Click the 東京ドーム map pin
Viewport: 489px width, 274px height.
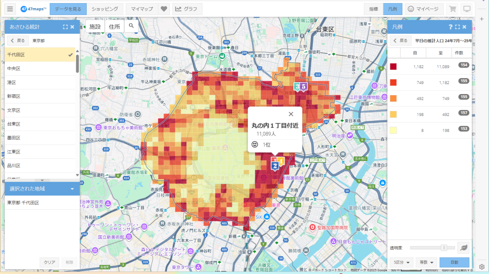click(x=222, y=56)
